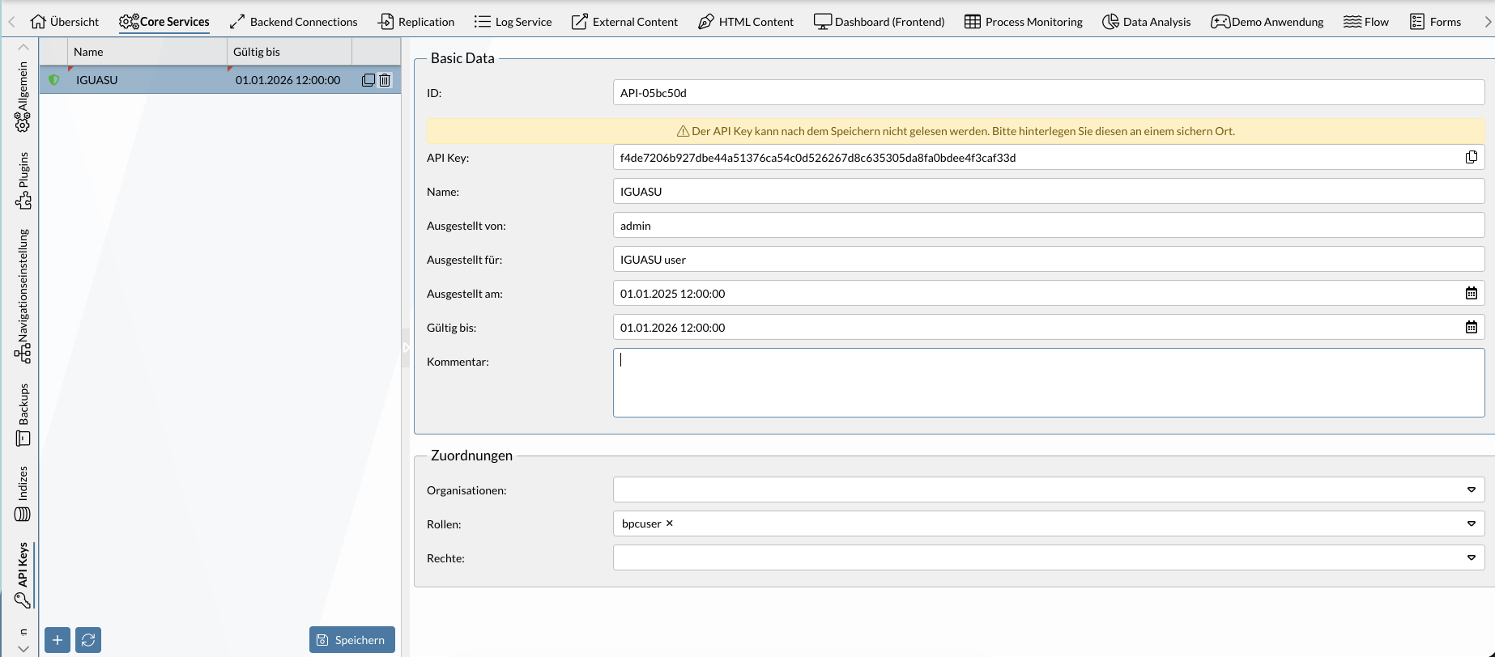Expand the Rechte dropdown
This screenshot has height=657, width=1495.
click(1472, 557)
